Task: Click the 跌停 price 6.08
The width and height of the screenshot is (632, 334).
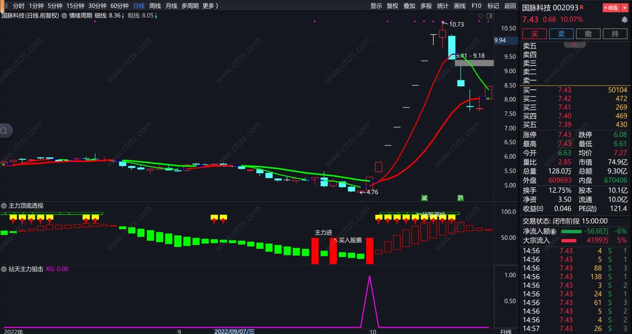Action: pos(620,135)
